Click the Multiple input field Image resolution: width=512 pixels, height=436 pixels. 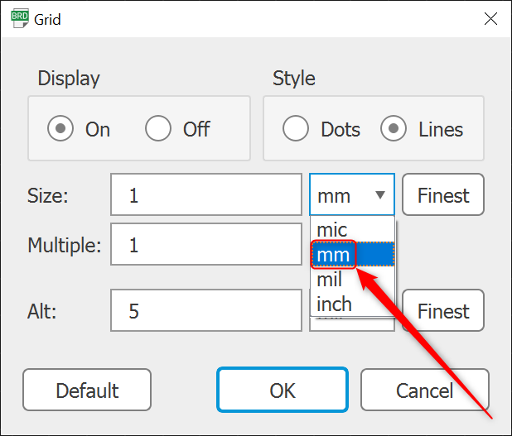click(x=205, y=245)
